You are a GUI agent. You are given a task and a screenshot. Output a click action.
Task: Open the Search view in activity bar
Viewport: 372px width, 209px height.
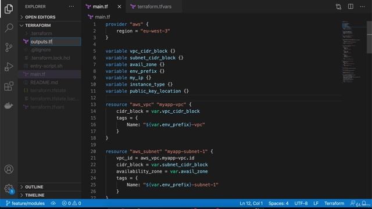click(9, 28)
